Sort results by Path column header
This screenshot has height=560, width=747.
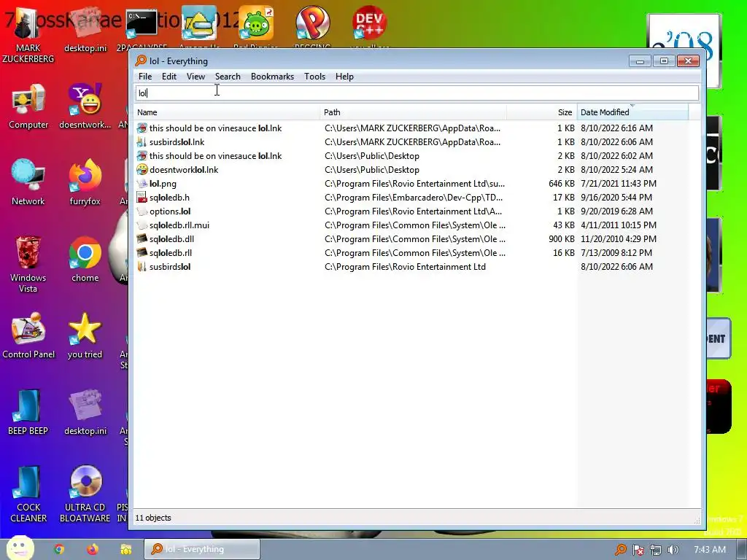[x=413, y=112]
